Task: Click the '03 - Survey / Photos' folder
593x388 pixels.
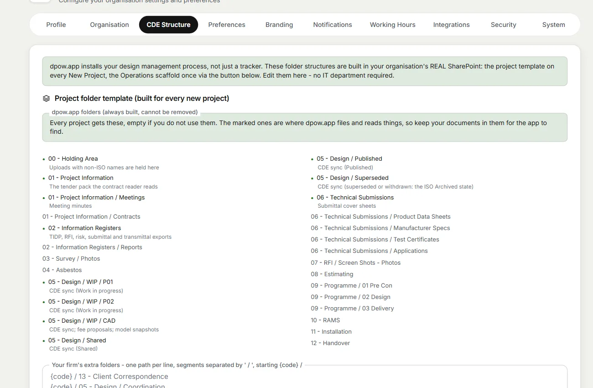Action: pyautogui.click(x=71, y=259)
